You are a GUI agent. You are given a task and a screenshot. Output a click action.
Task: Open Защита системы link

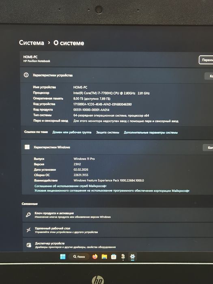(108, 132)
